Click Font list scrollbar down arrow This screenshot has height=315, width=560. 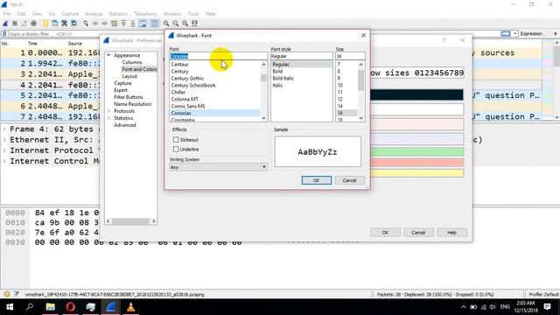pos(264,118)
